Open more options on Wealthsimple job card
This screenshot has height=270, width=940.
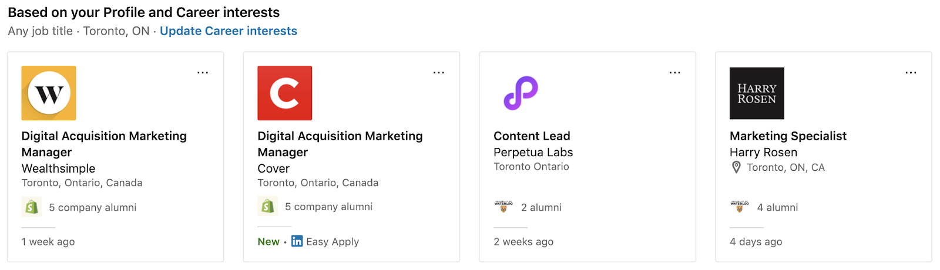(203, 73)
